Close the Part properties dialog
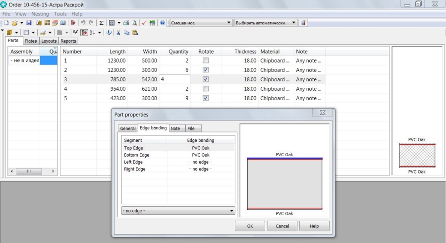The height and width of the screenshot is (243, 446). [x=323, y=113]
